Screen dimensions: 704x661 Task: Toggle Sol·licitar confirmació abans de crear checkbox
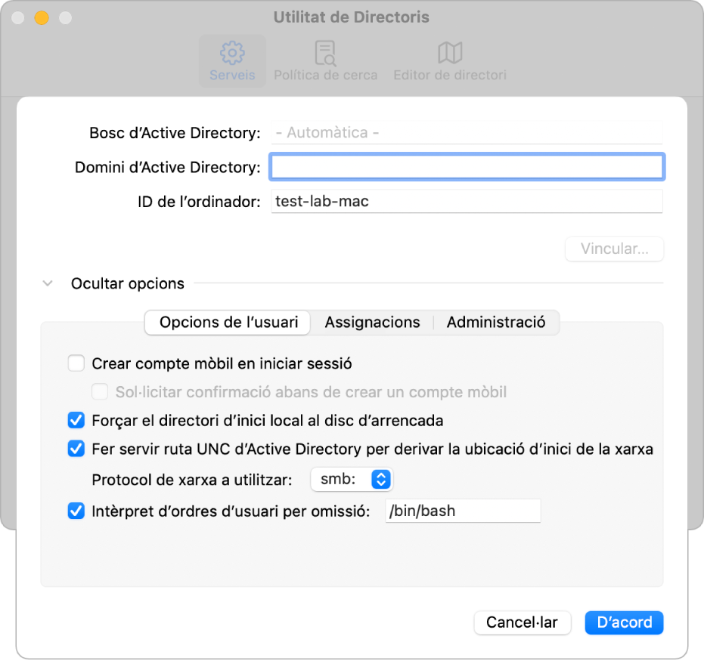(x=100, y=391)
